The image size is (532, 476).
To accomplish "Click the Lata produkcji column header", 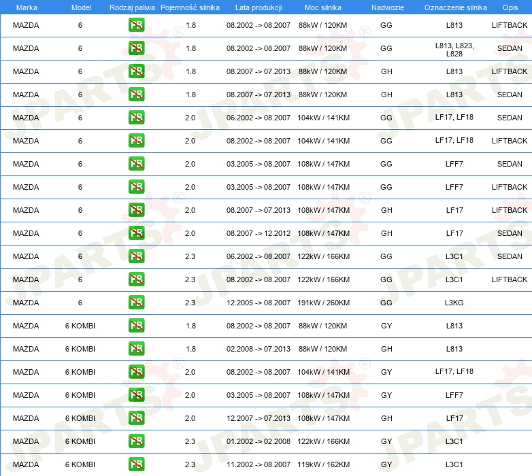I will click(x=259, y=7).
